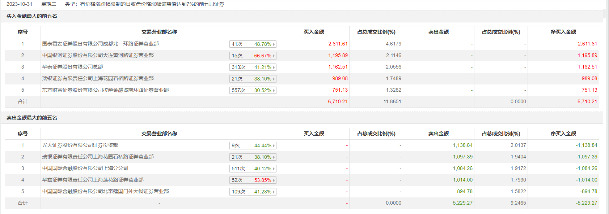Click net buy value -1,097.39
Viewport: 609px width, 214px height.
pos(587,157)
